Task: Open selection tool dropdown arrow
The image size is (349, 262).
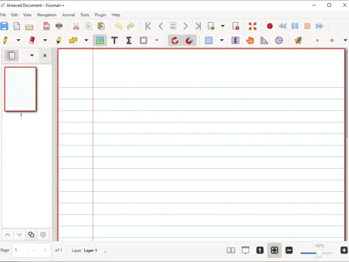Action: tap(222, 40)
